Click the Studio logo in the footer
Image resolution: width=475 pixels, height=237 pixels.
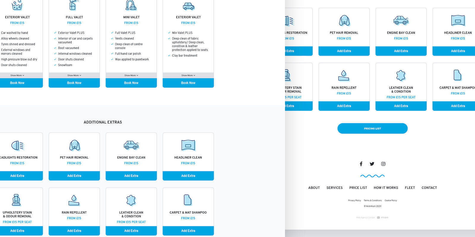pyautogui.click(x=383, y=217)
